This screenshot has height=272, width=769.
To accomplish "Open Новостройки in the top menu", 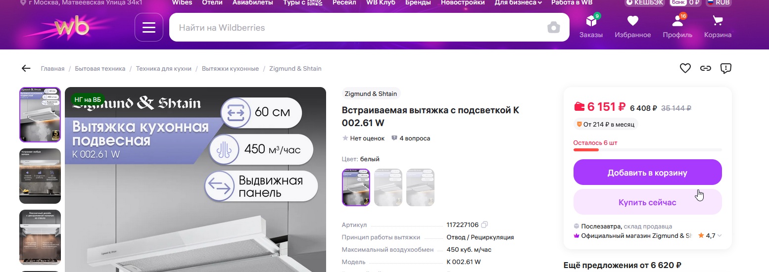I will 463,2.
